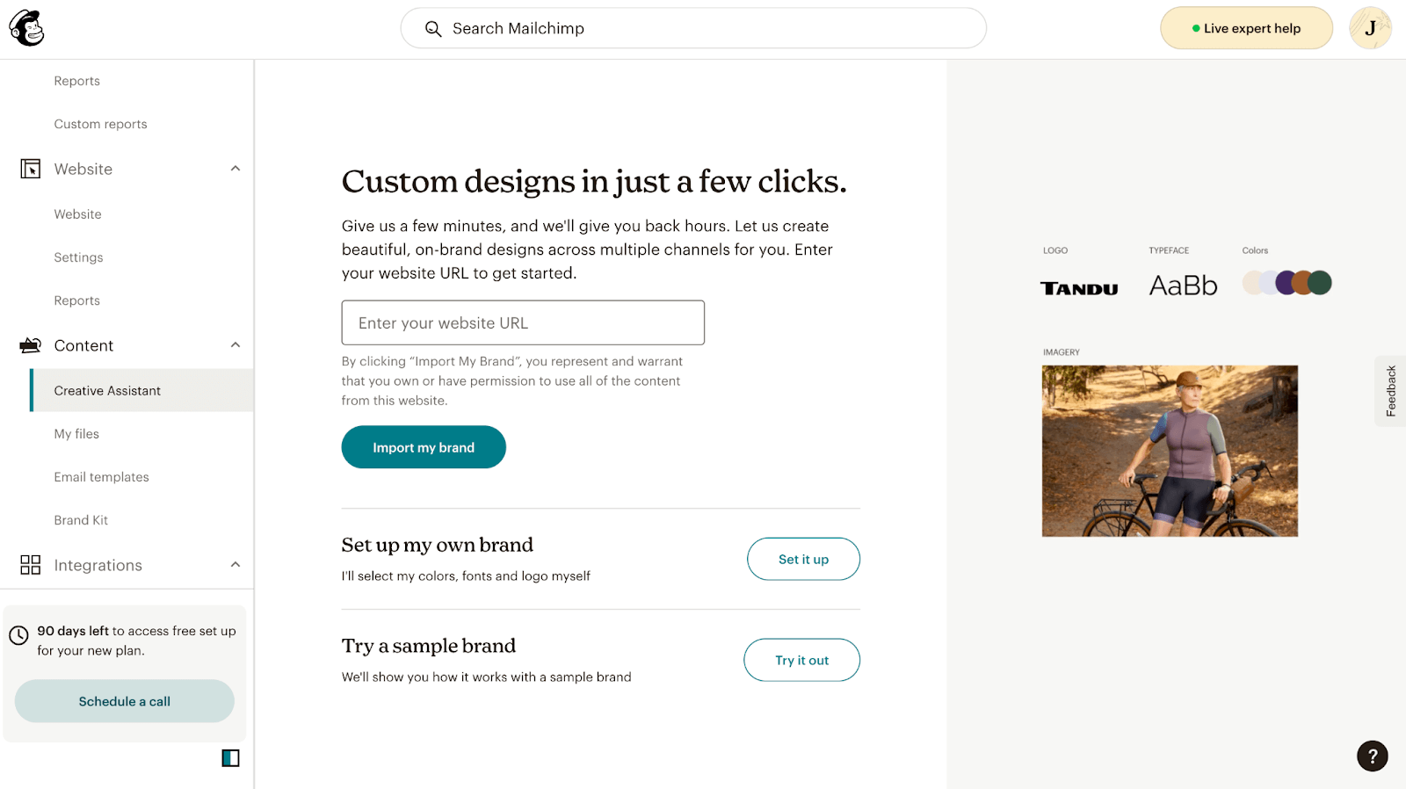1406x789 pixels.
Task: Click the clock icon beside 90 days left
Action: pos(18,635)
